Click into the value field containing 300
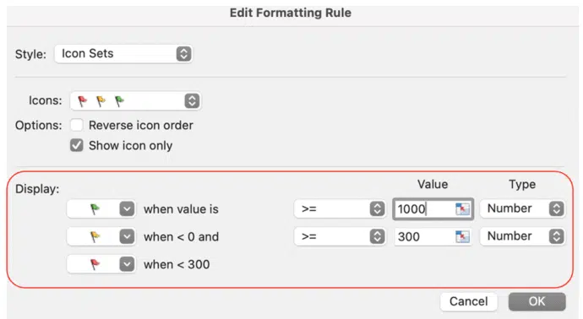The height and width of the screenshot is (319, 583). coord(425,236)
